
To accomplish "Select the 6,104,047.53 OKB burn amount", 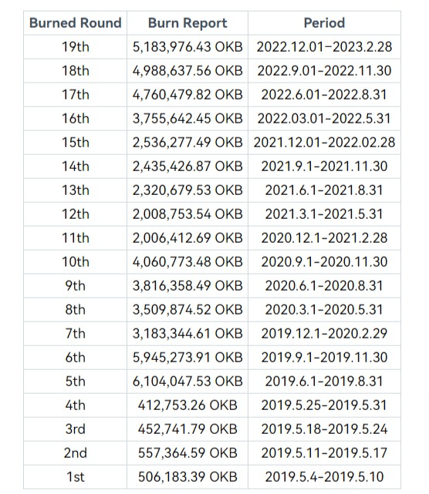I will 187,381.
